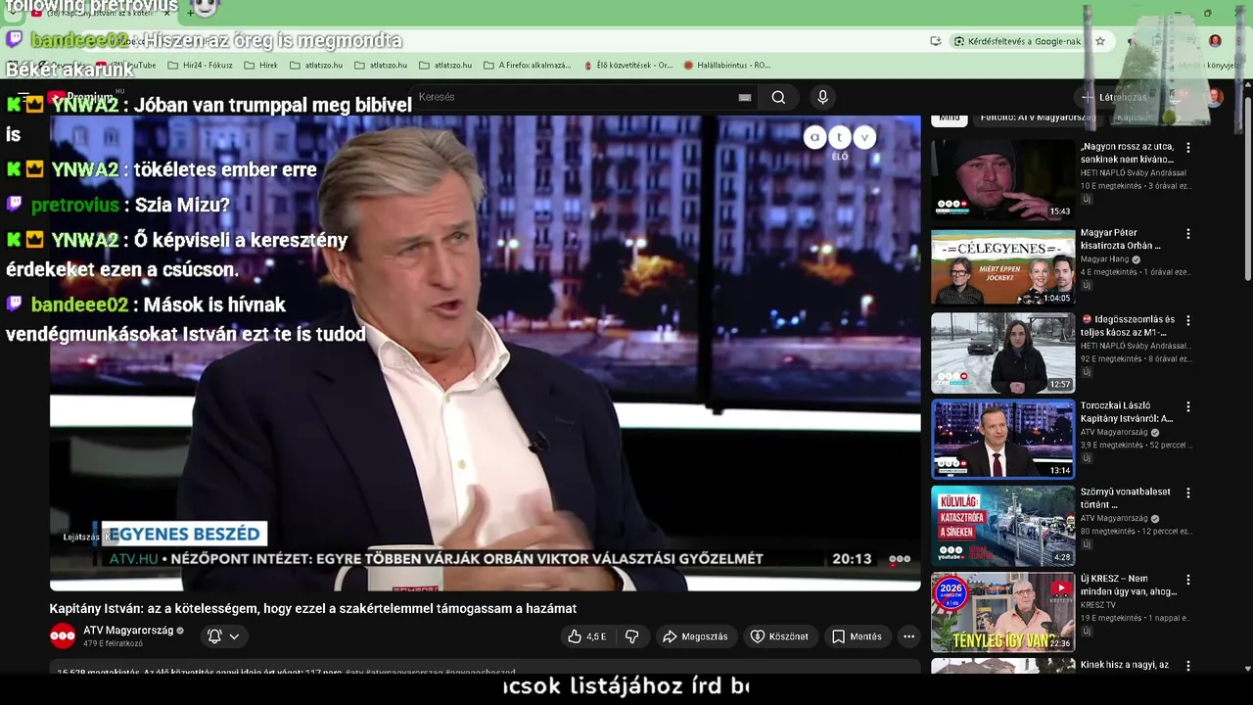The height and width of the screenshot is (705, 1253).
Task: Open new browser tab with plus button
Action: tap(191, 12)
